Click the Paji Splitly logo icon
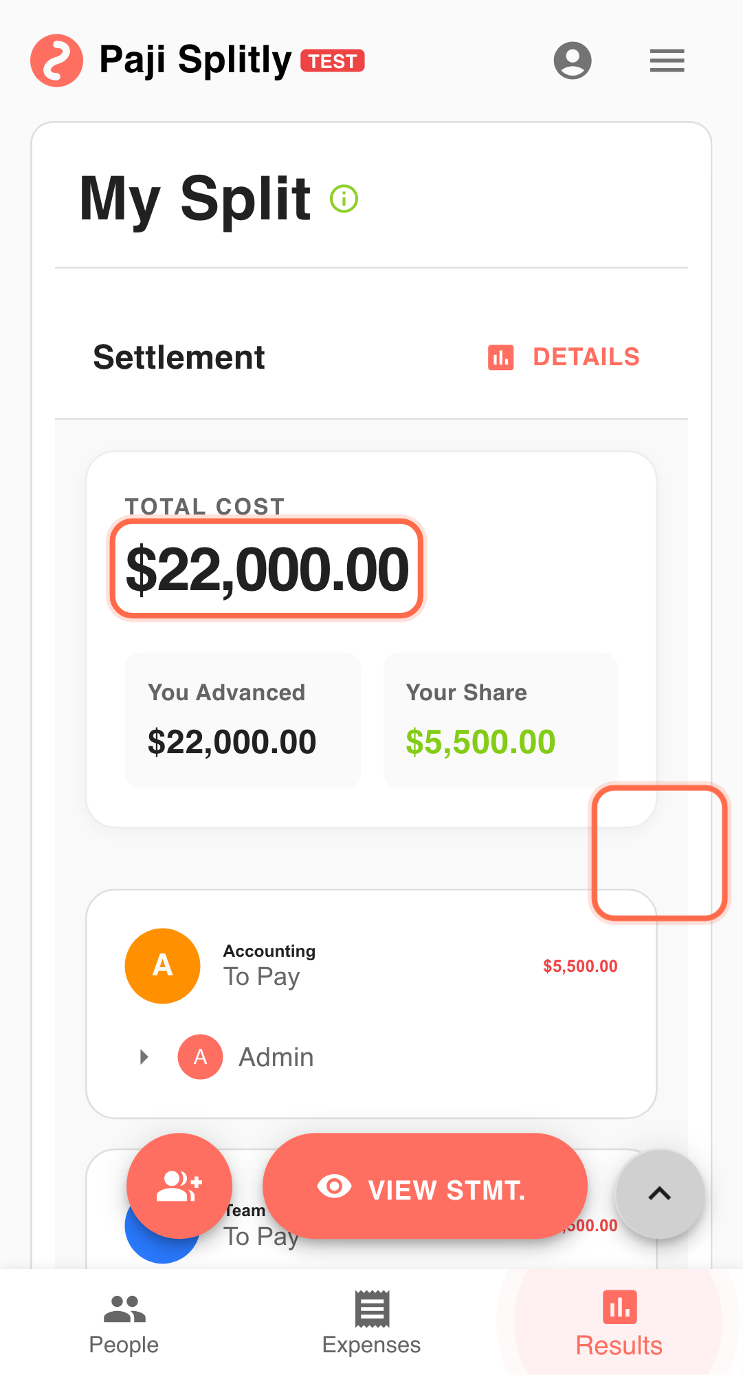743x1375 pixels. [x=56, y=61]
